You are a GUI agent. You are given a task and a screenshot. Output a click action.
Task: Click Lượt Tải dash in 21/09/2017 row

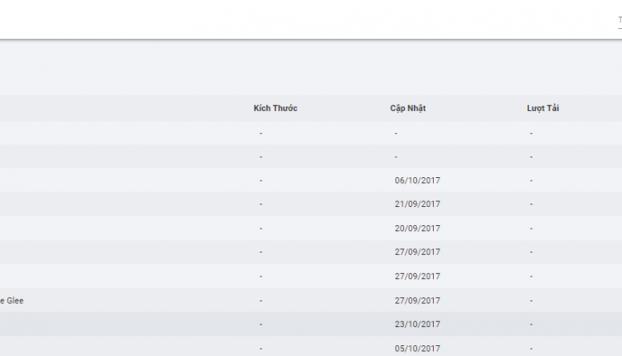[531, 204]
